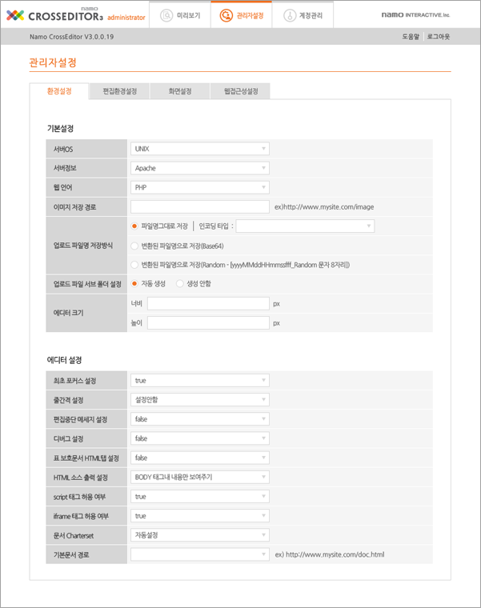Open the 표 보호문서 HTML탭 설정 dropdown
The width and height of the screenshot is (481, 608).
(x=200, y=458)
